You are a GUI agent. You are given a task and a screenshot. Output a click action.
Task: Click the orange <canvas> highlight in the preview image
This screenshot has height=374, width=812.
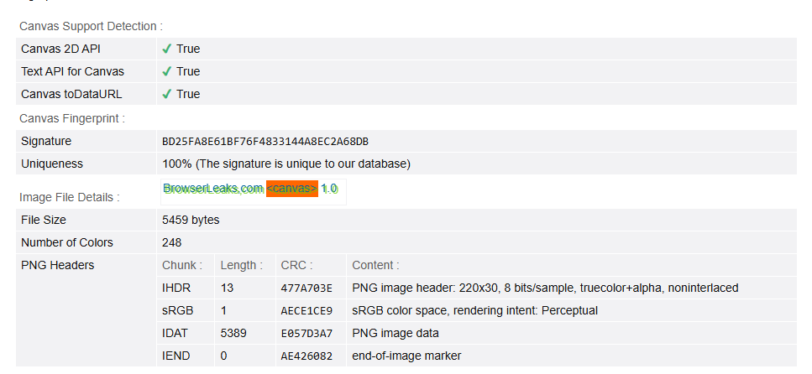(x=291, y=189)
